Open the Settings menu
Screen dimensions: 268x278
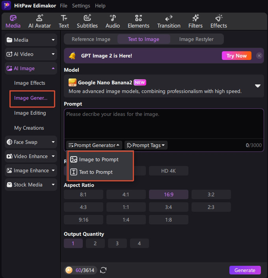coord(81,6)
